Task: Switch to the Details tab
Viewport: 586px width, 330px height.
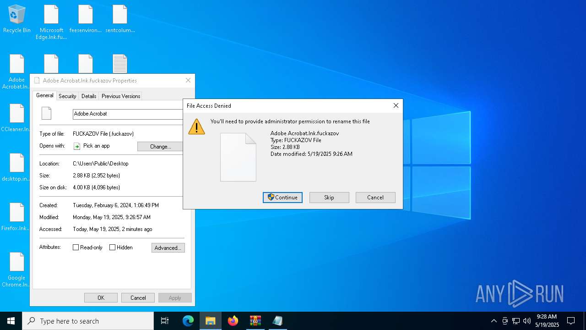Action: pos(89,96)
